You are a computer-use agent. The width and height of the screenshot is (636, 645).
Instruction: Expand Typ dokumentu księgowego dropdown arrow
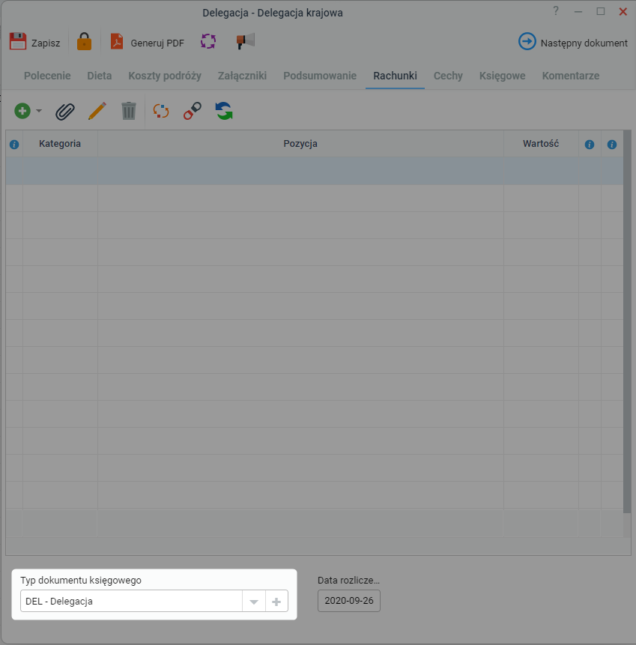254,602
